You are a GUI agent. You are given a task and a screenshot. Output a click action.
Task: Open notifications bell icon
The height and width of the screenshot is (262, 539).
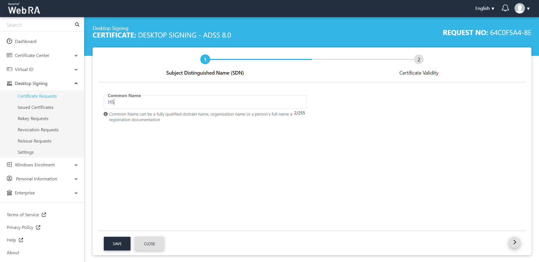(x=505, y=8)
